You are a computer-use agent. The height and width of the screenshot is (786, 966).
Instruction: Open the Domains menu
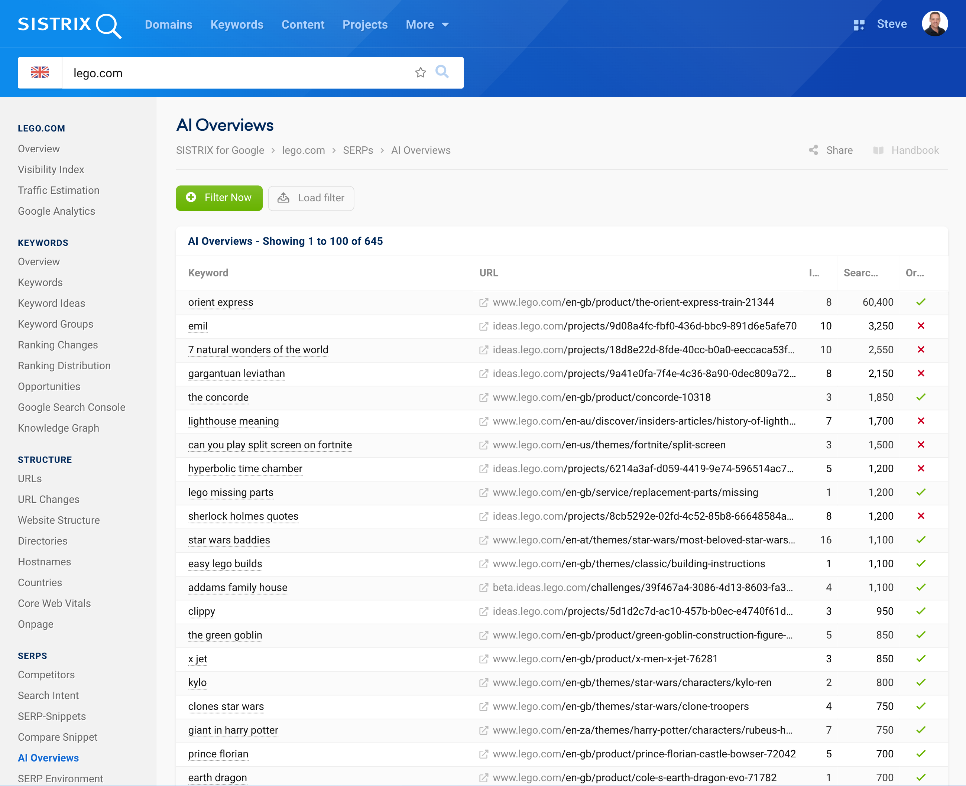click(168, 25)
